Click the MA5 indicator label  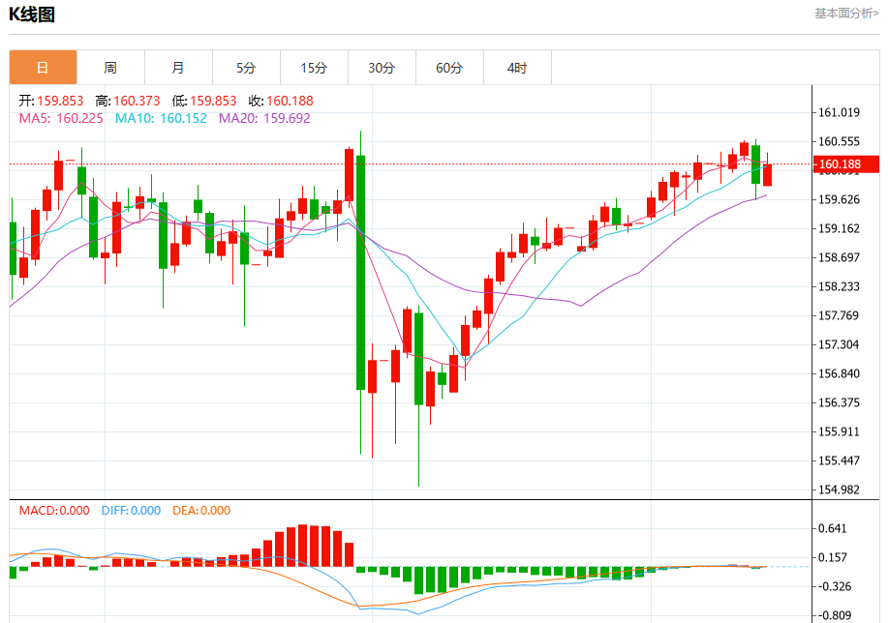click(61, 118)
